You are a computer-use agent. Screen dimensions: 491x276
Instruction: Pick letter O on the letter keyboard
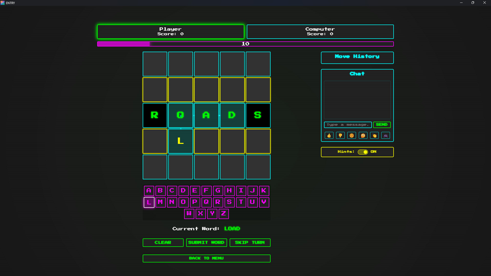click(184, 202)
